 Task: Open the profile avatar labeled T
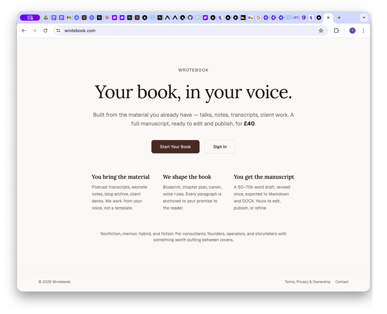click(x=352, y=31)
